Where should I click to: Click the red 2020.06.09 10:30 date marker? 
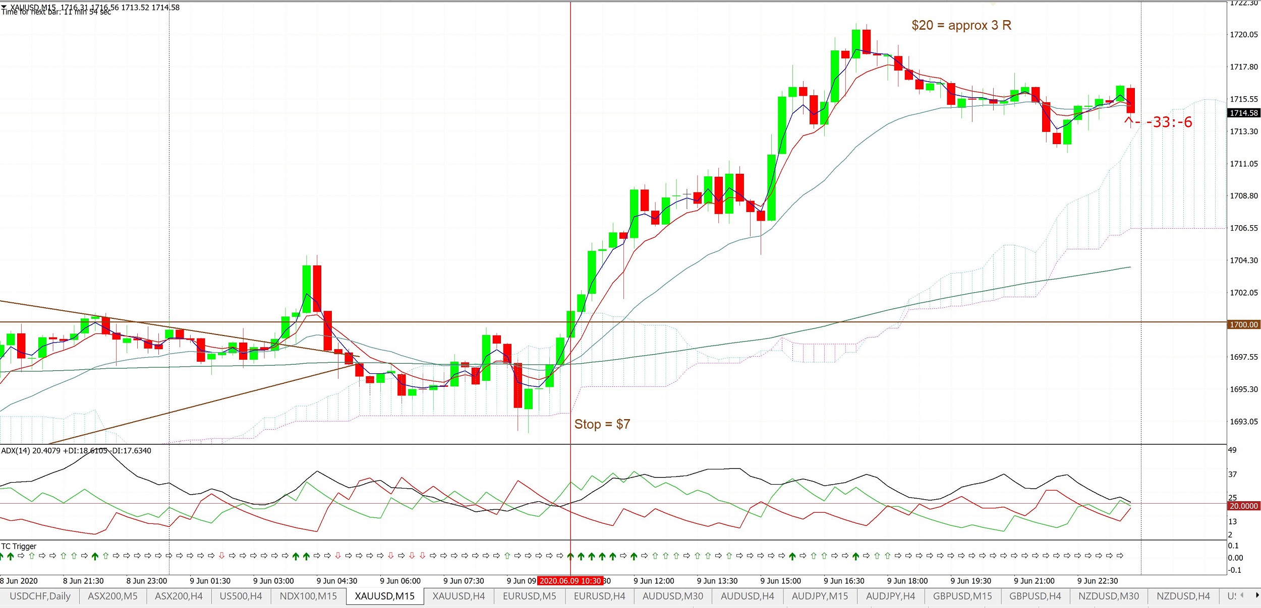570,581
